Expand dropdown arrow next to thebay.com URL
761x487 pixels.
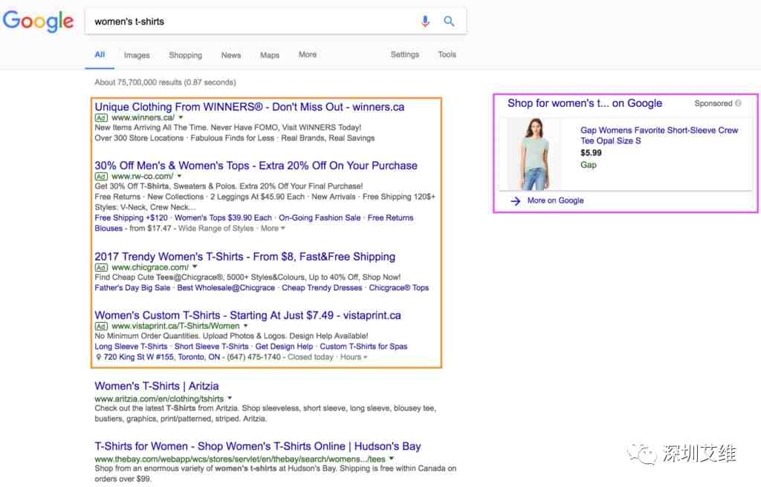pyautogui.click(x=392, y=458)
